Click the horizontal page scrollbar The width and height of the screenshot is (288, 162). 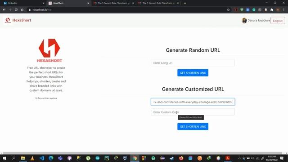pos(143,153)
